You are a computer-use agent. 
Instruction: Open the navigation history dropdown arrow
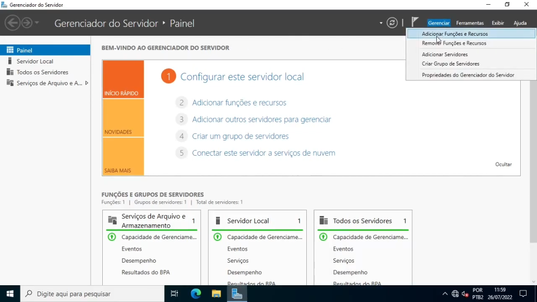tap(37, 23)
